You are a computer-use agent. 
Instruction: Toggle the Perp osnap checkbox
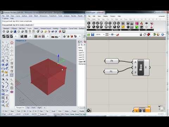(38, 111)
